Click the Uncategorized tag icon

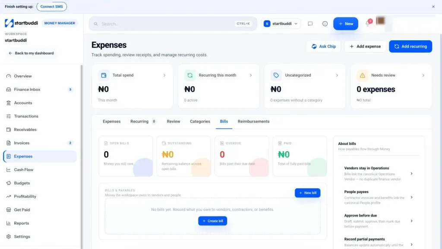tap(276, 75)
